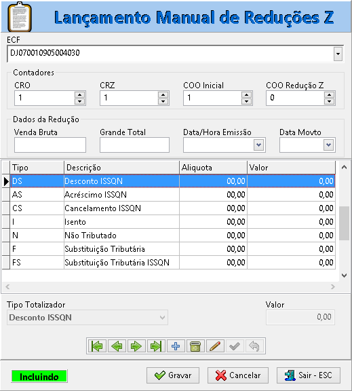Image resolution: width=352 pixels, height=391 pixels.
Task: Decrease CRZ counter value
Action: coord(163,101)
